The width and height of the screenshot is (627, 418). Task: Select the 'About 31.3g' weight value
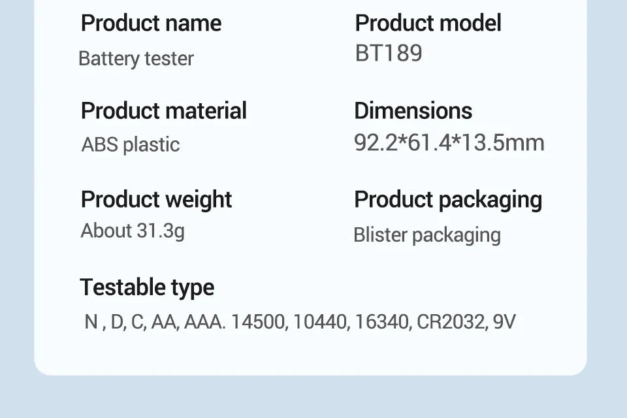133,231
